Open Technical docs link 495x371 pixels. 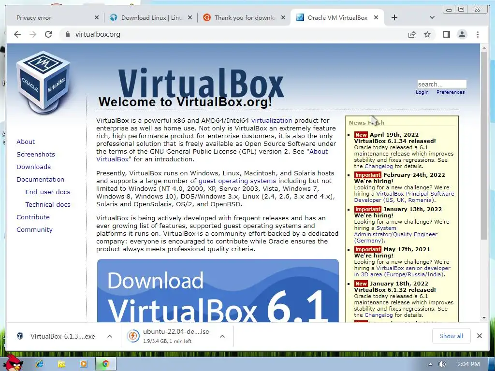coord(48,205)
